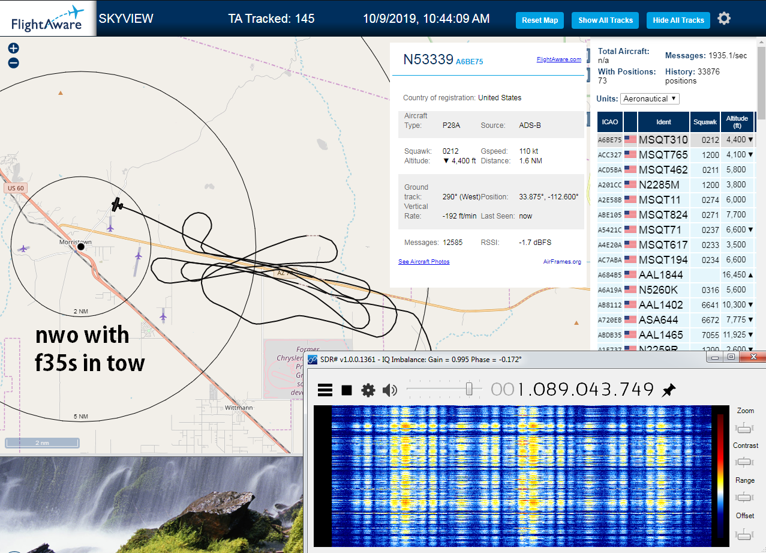
Task: Select the AAL1844 aircraft row
Action: coord(676,274)
